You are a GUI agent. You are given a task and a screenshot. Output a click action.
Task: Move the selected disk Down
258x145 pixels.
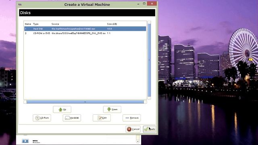coord(112,110)
